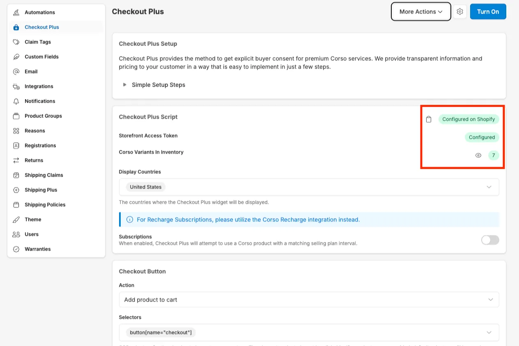Open the More Actions menu
This screenshot has width=519, height=346.
421,12
